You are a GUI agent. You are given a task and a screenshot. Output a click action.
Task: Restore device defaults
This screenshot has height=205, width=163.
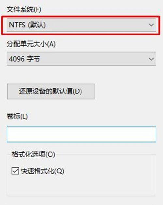click(x=51, y=91)
